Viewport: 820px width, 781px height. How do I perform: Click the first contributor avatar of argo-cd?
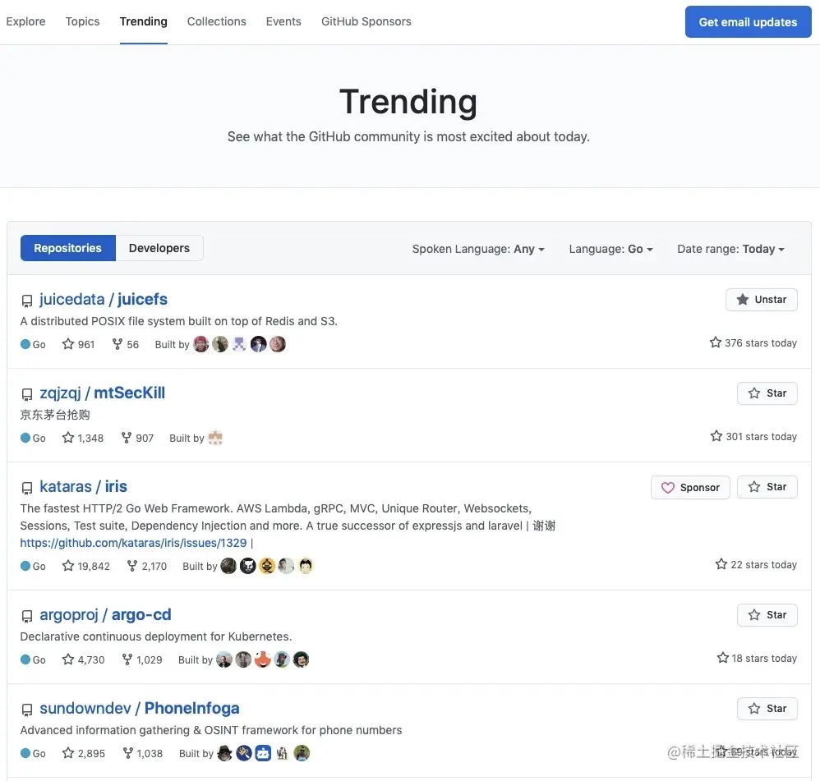tap(224, 659)
